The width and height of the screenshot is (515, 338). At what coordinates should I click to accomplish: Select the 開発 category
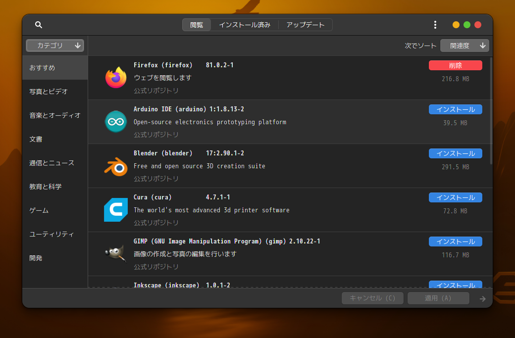(55, 258)
